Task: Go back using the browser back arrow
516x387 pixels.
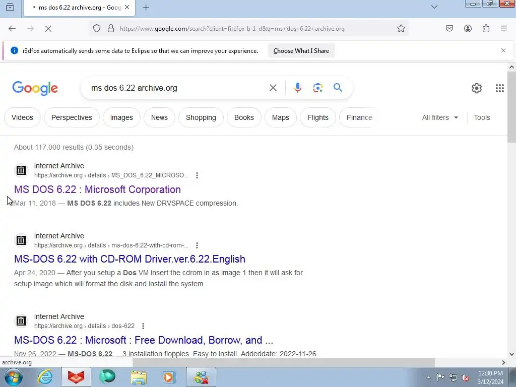Action: coord(12,29)
